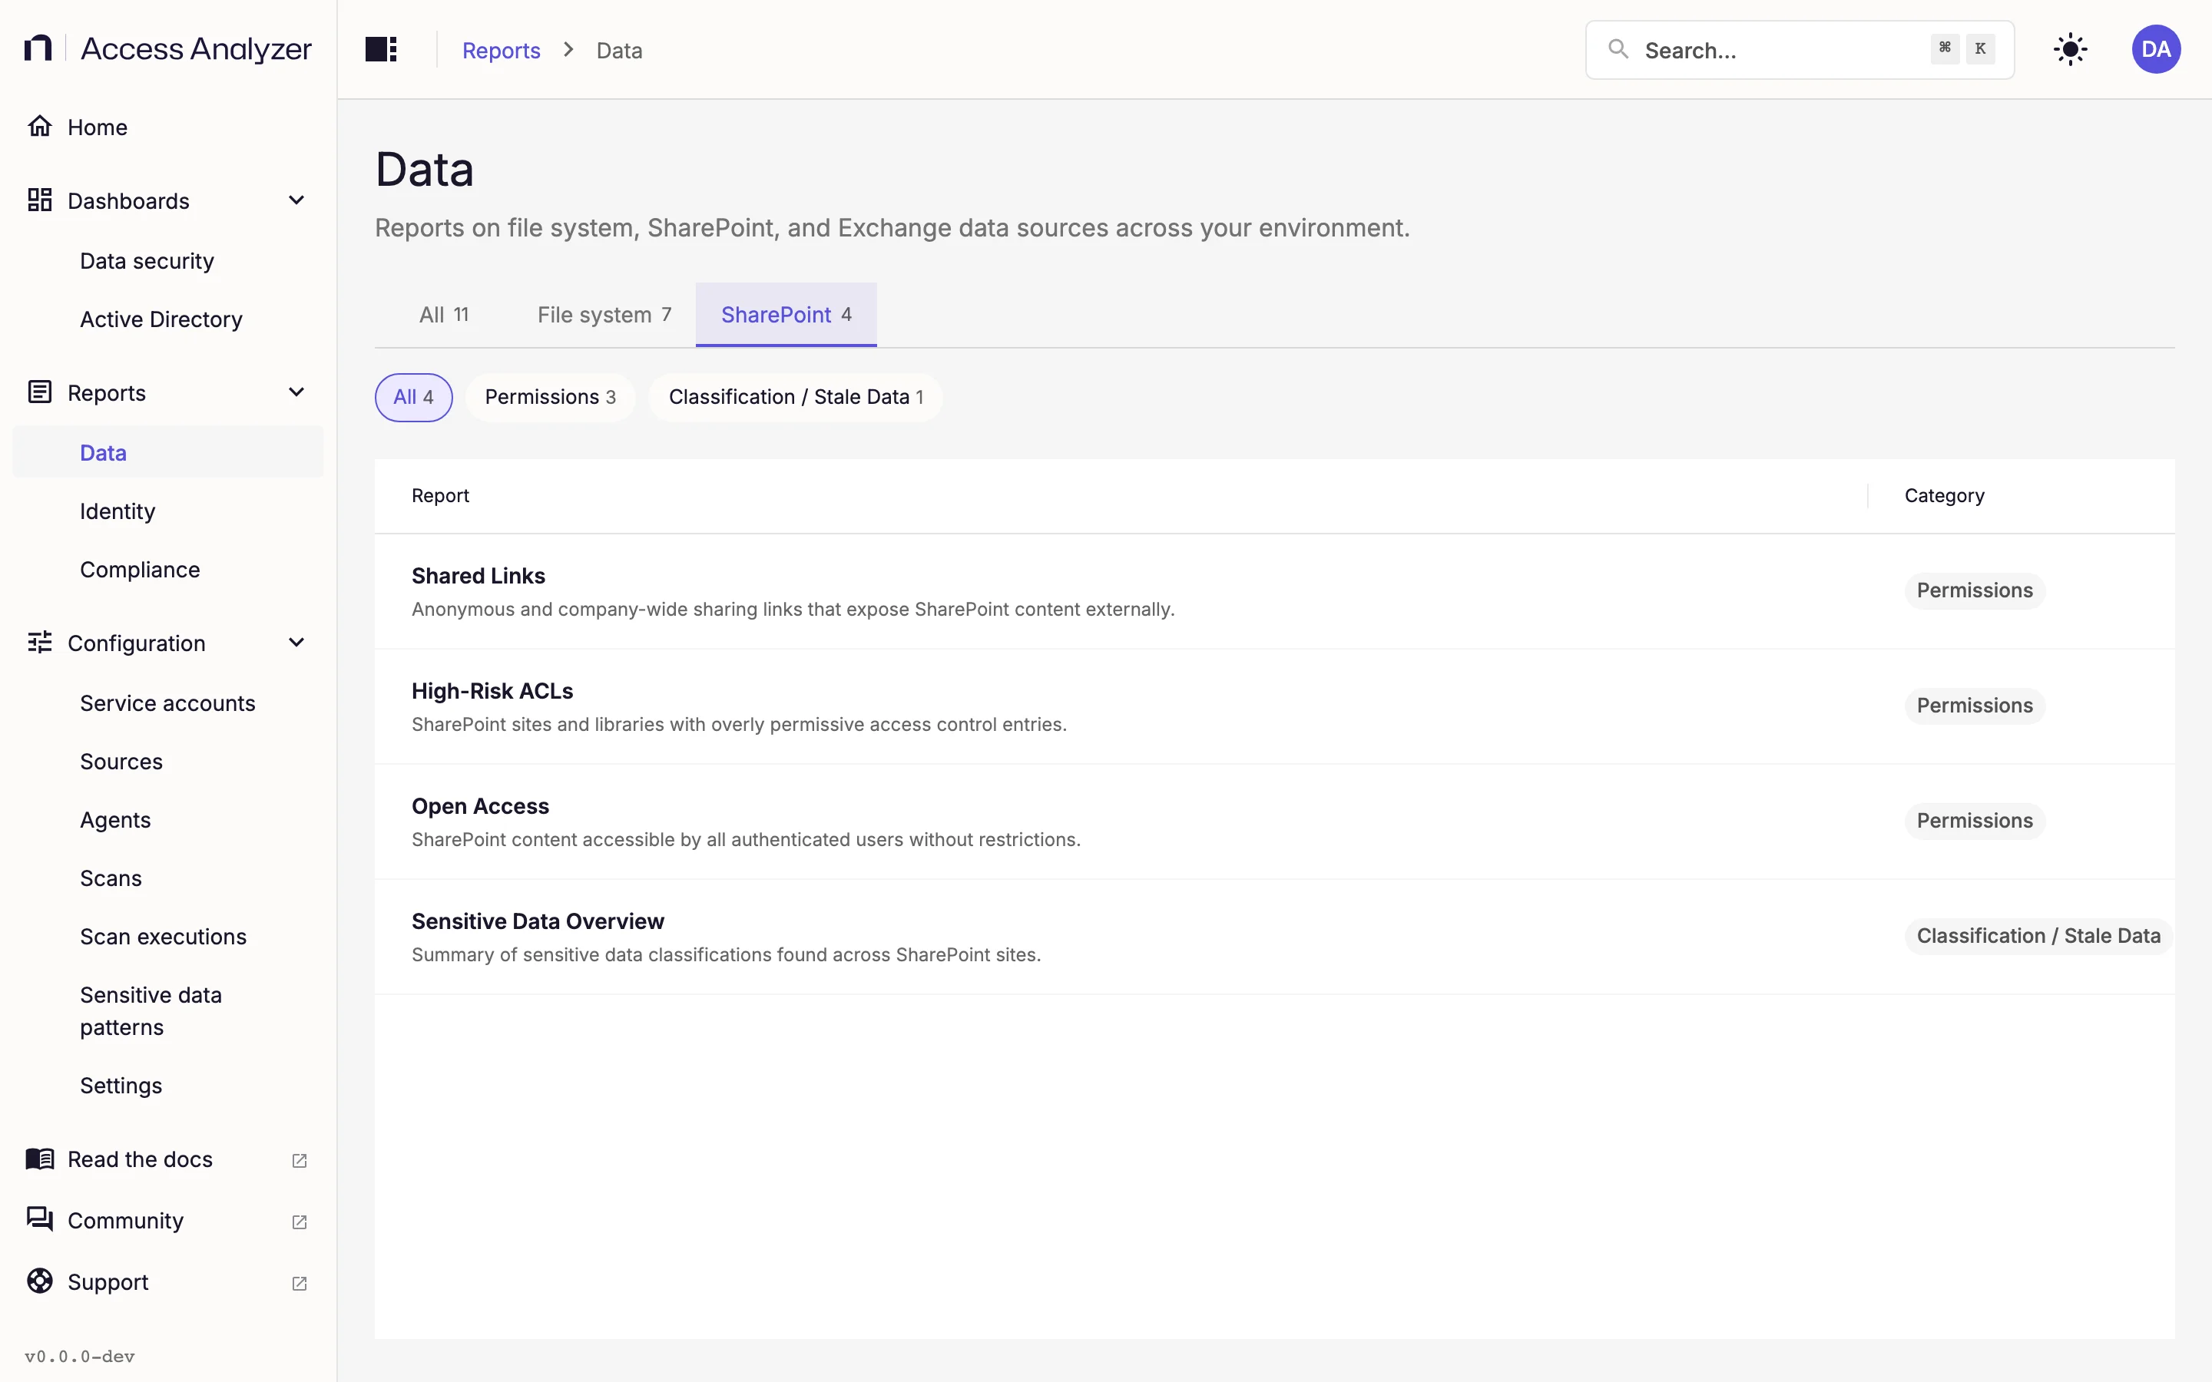2212x1382 pixels.
Task: Open the Community link
Action: tap(168, 1220)
